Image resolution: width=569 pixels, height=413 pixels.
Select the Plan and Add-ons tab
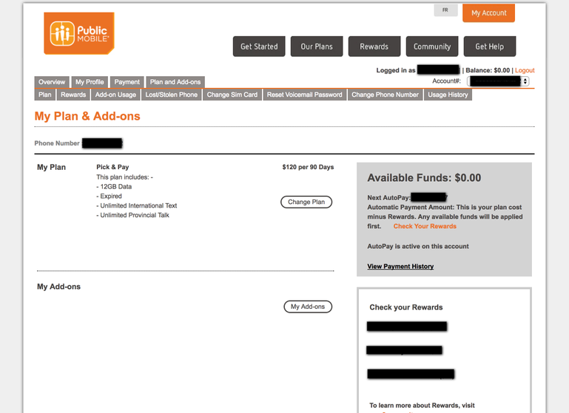coord(175,82)
